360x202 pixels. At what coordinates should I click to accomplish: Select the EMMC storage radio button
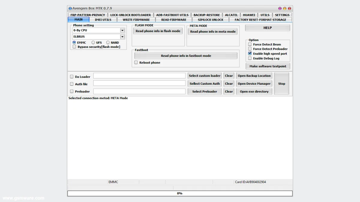[74, 42]
